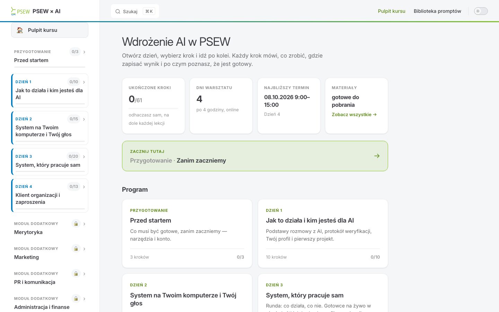The width and height of the screenshot is (499, 312).
Task: Toggle the light/dark theme switch
Action: 481,11
